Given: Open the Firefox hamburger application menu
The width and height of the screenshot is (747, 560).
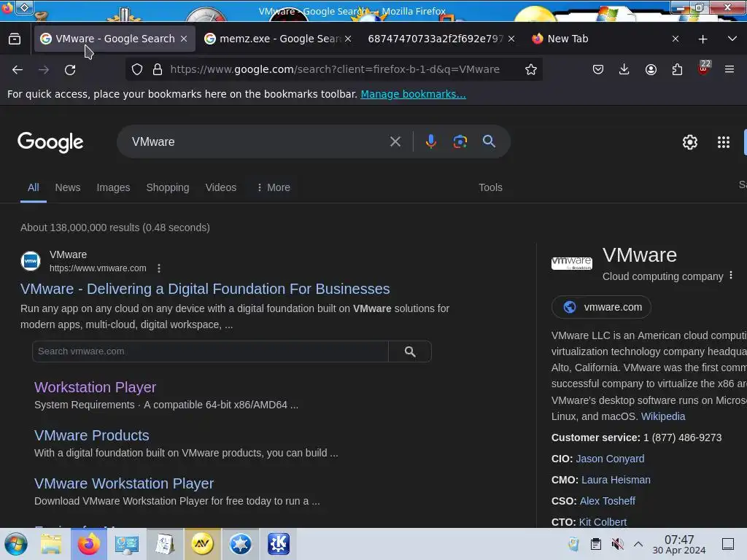Looking at the screenshot, I should pyautogui.click(x=729, y=69).
